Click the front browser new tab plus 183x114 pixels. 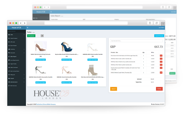163,24
